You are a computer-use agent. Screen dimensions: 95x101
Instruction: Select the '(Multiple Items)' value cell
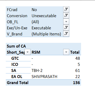pyautogui.click(x=47, y=34)
